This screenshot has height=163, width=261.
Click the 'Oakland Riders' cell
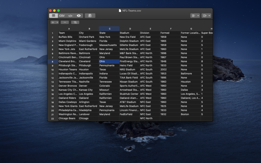pos(68,98)
